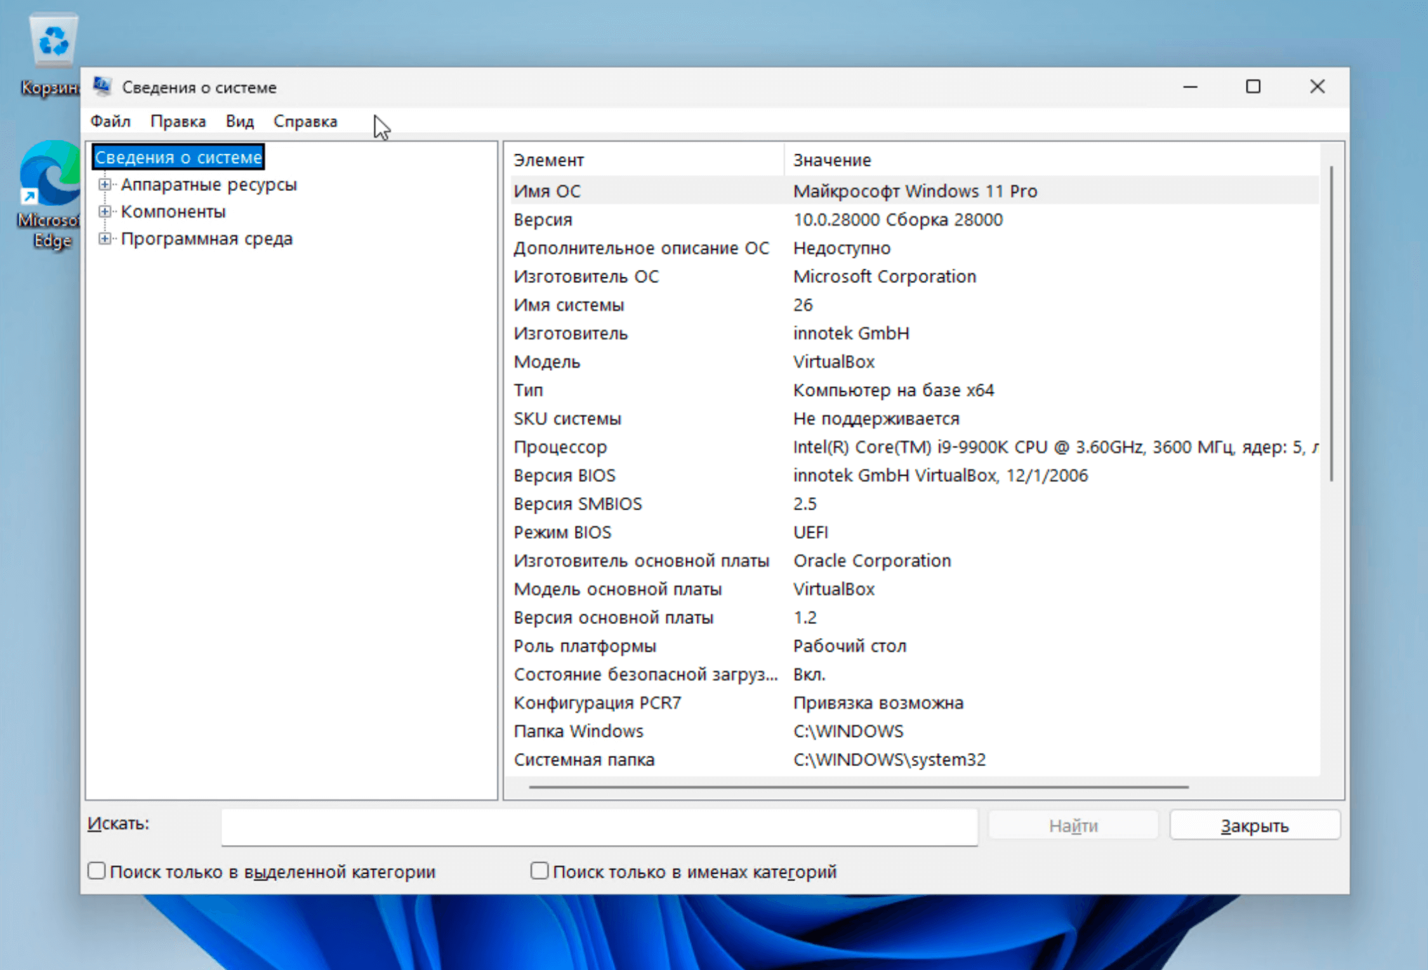
Task: Open the Справка menu
Action: pos(305,121)
